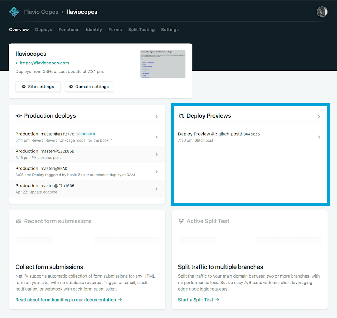Open the user avatar menu

click(x=322, y=12)
